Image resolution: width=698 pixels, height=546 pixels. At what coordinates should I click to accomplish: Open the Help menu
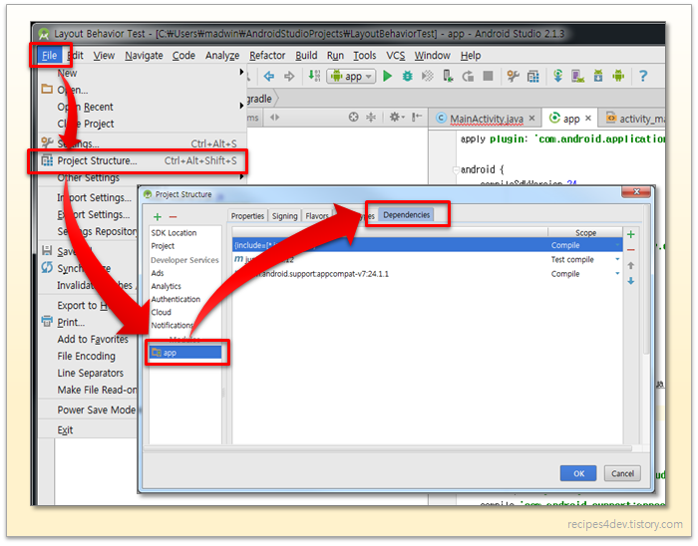(x=471, y=56)
